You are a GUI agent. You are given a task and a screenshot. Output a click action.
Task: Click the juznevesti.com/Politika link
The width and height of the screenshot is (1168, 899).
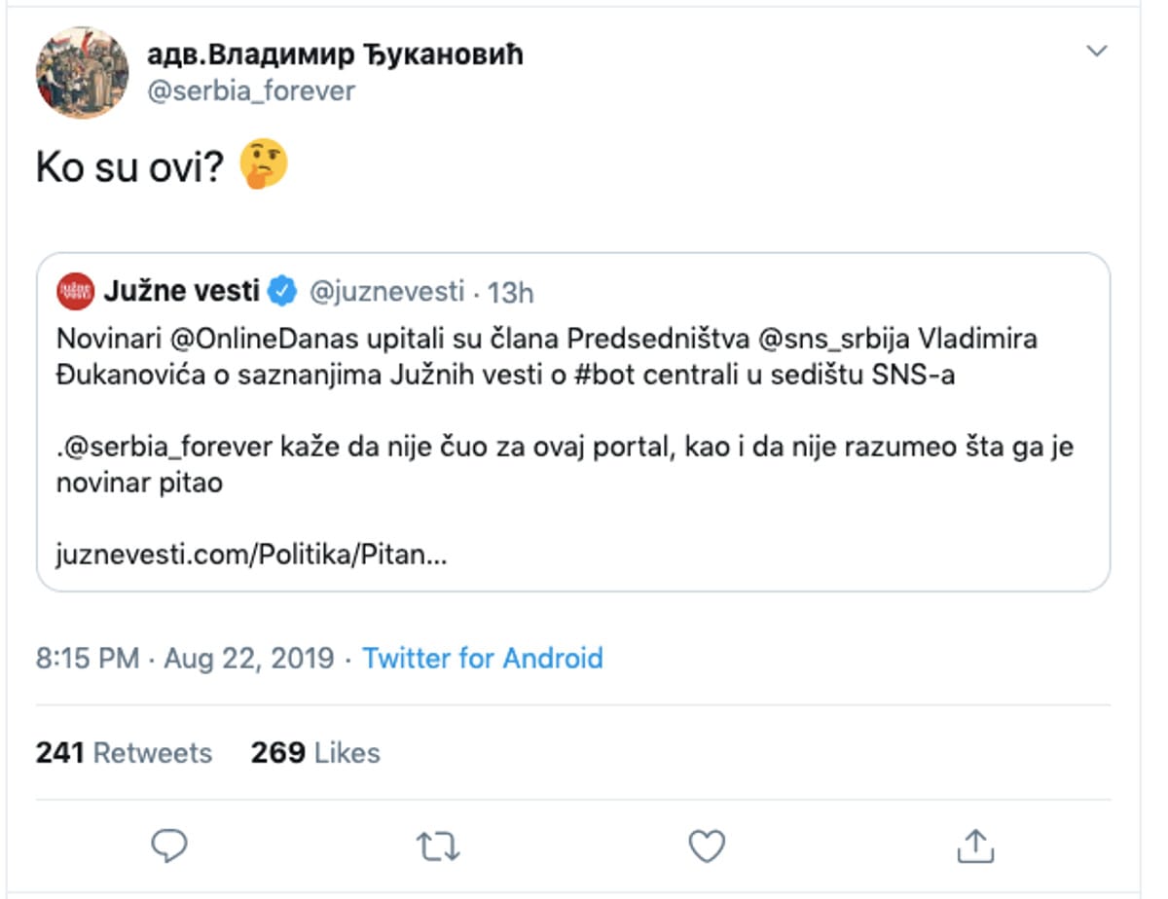(251, 554)
